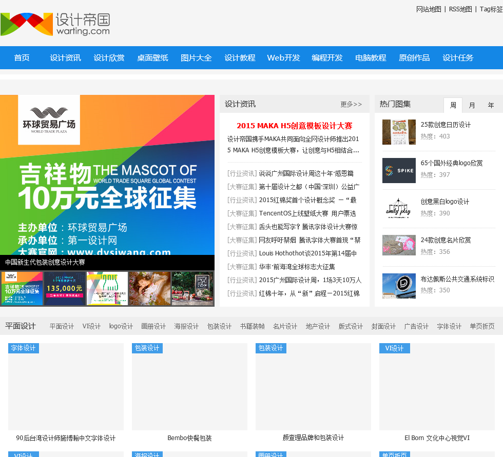Open 华丰·前海湾全球标志大征集 article

(297, 267)
